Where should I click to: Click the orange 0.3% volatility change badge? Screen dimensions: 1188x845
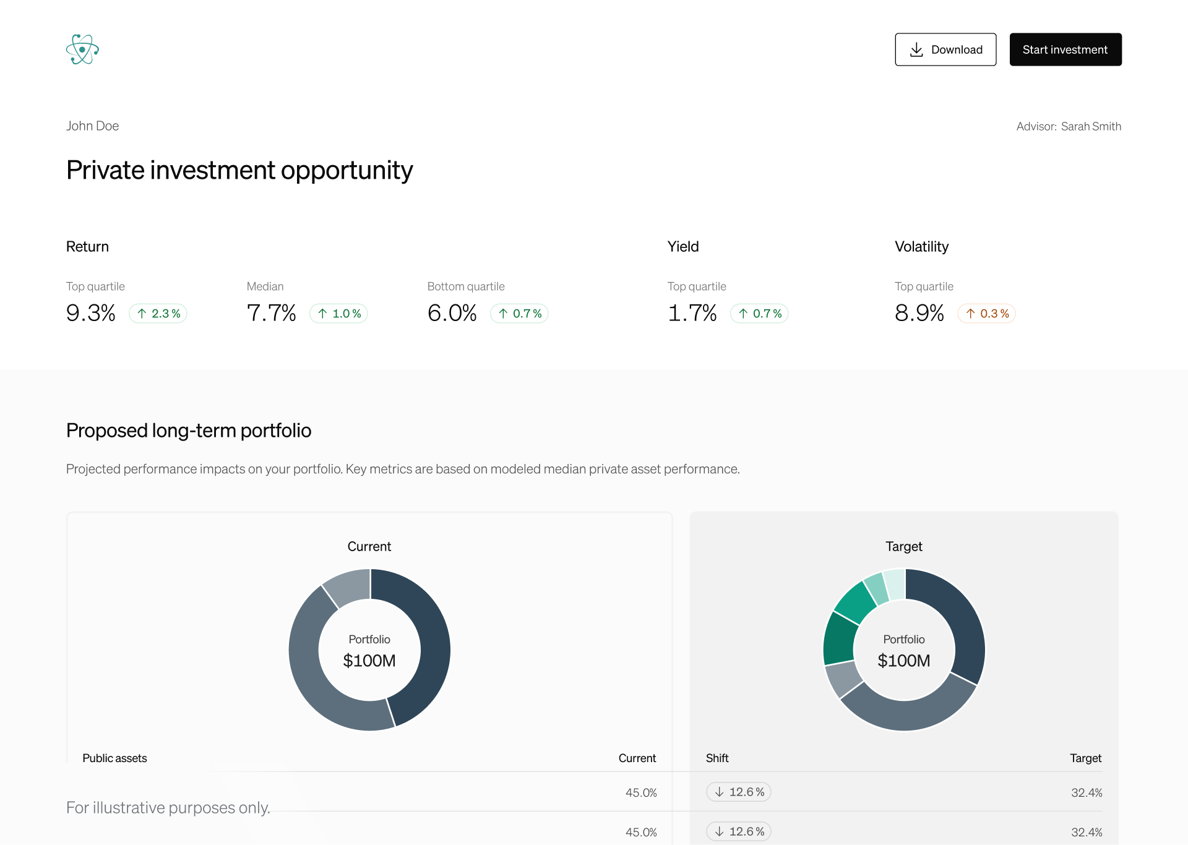[x=986, y=313]
